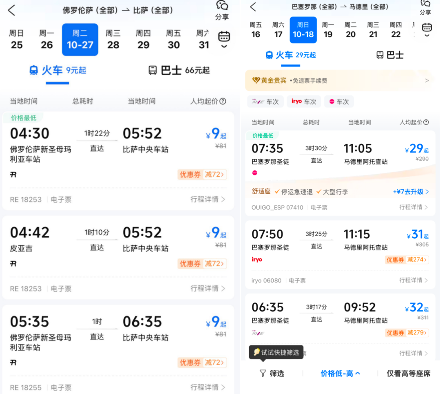Viewport: 441px width, 394px height.
Task: Tap the Trenitalia logo on the 04:42 train
Action: tap(13, 264)
